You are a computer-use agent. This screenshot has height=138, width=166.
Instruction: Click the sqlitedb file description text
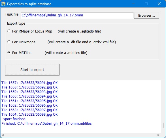79,31
